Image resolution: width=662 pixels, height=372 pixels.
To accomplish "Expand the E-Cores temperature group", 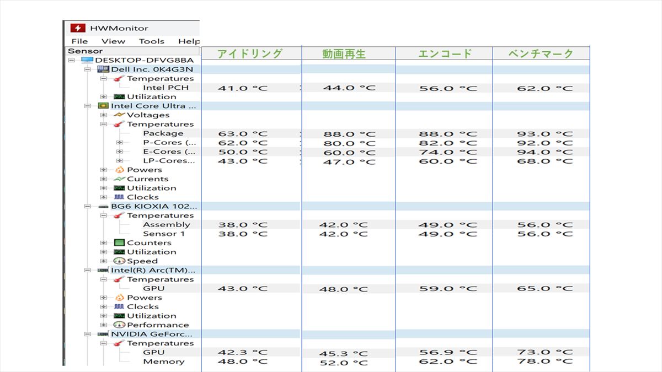I will 119,152.
